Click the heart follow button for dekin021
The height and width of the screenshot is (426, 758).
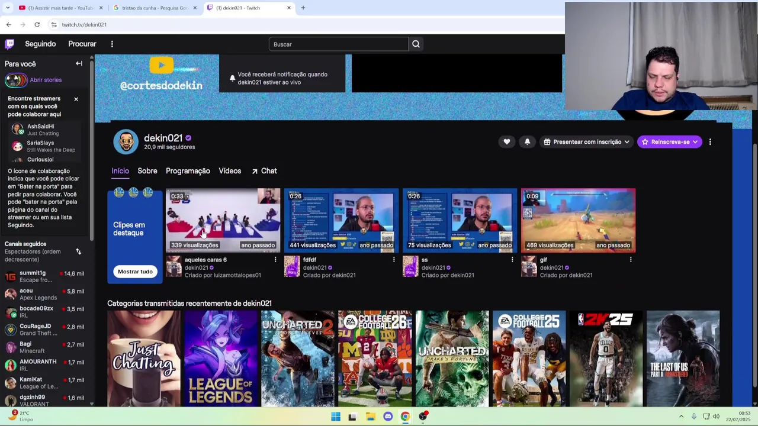[x=506, y=142]
